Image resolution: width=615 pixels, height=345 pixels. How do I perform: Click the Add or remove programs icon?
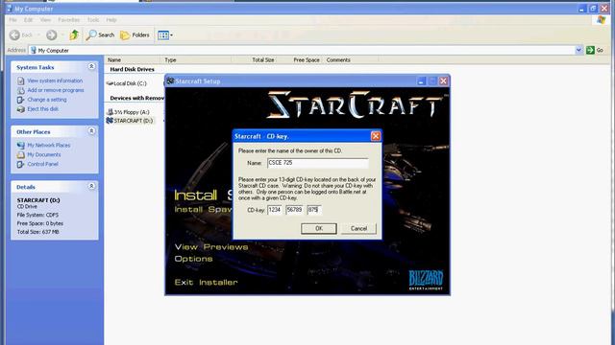(21, 90)
